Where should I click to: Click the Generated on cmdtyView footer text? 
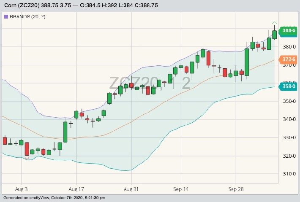55,198
